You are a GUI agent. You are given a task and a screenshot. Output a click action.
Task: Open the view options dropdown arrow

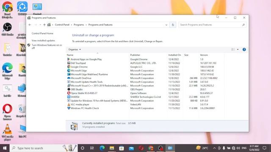click(x=238, y=49)
